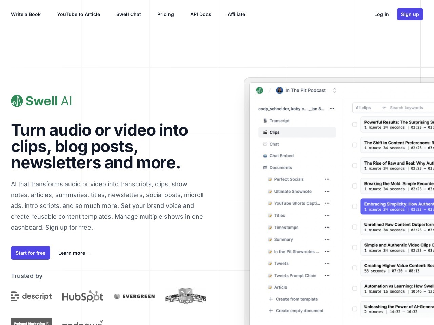
Task: Open the All clips dropdown
Action: click(x=370, y=108)
